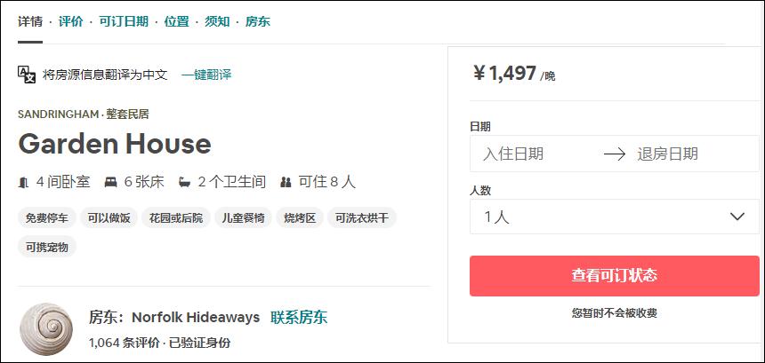Screen dimensions: 765x363
Task: Select the 须知 tab
Action: (217, 21)
